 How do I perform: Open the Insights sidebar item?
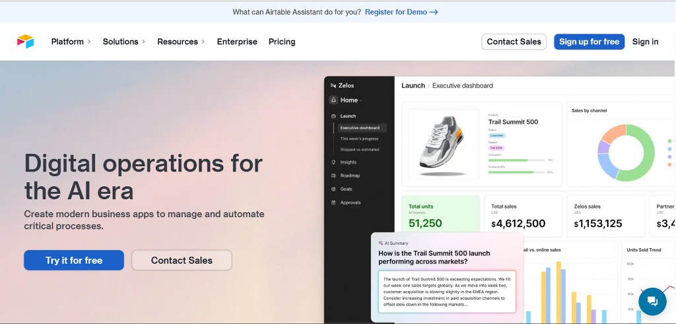point(349,162)
